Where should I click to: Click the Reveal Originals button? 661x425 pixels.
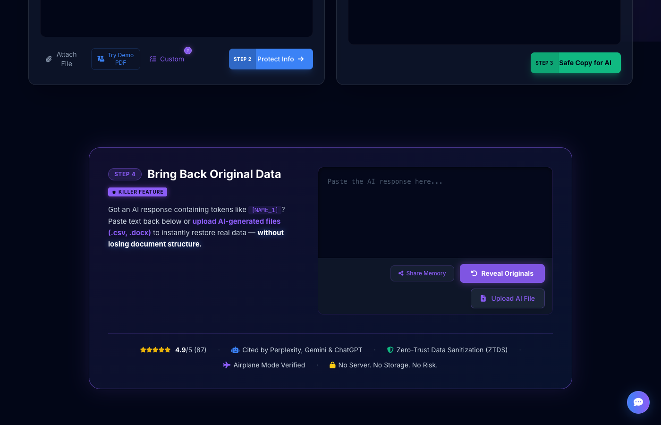point(502,273)
